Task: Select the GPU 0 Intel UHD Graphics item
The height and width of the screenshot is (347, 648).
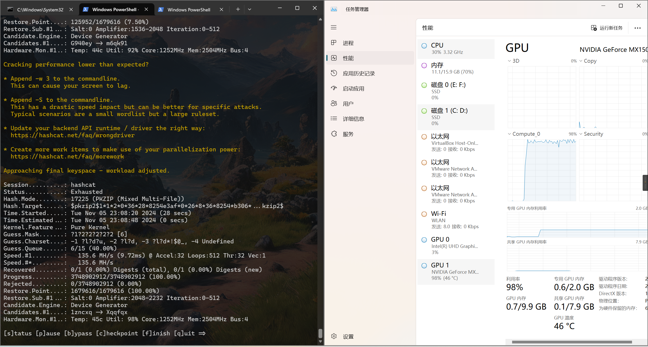Action: tap(456, 246)
